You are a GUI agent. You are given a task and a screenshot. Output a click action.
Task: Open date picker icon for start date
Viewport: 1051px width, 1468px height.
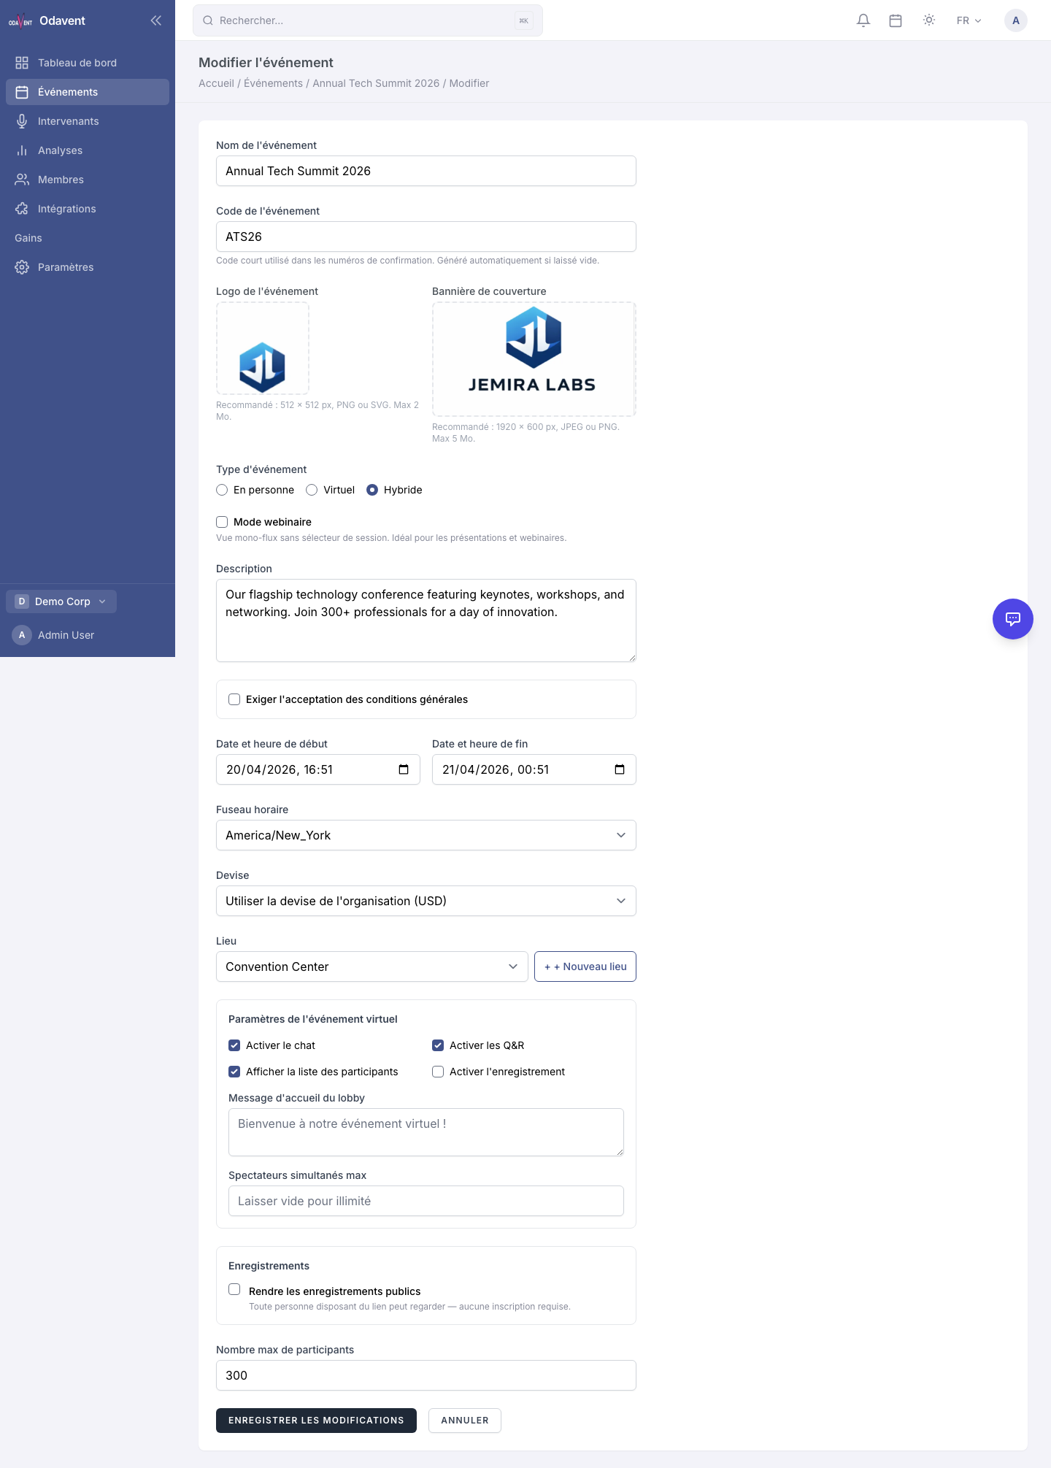coord(404,769)
